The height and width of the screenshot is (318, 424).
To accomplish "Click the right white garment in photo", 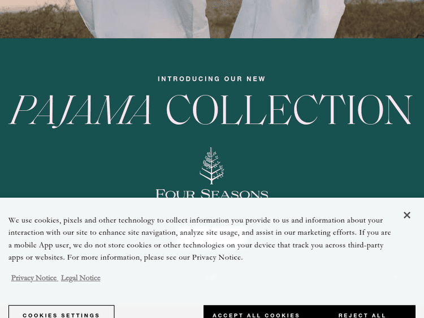I will (x=287, y=19).
